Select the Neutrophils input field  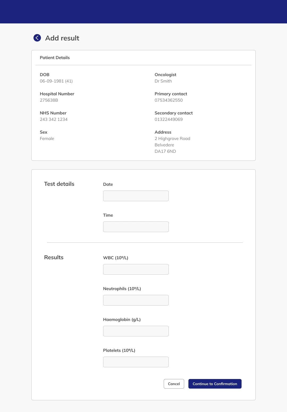[x=136, y=300]
